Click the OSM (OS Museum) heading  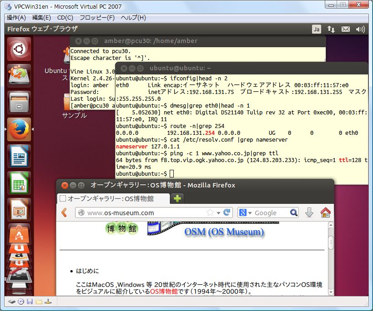click(224, 232)
